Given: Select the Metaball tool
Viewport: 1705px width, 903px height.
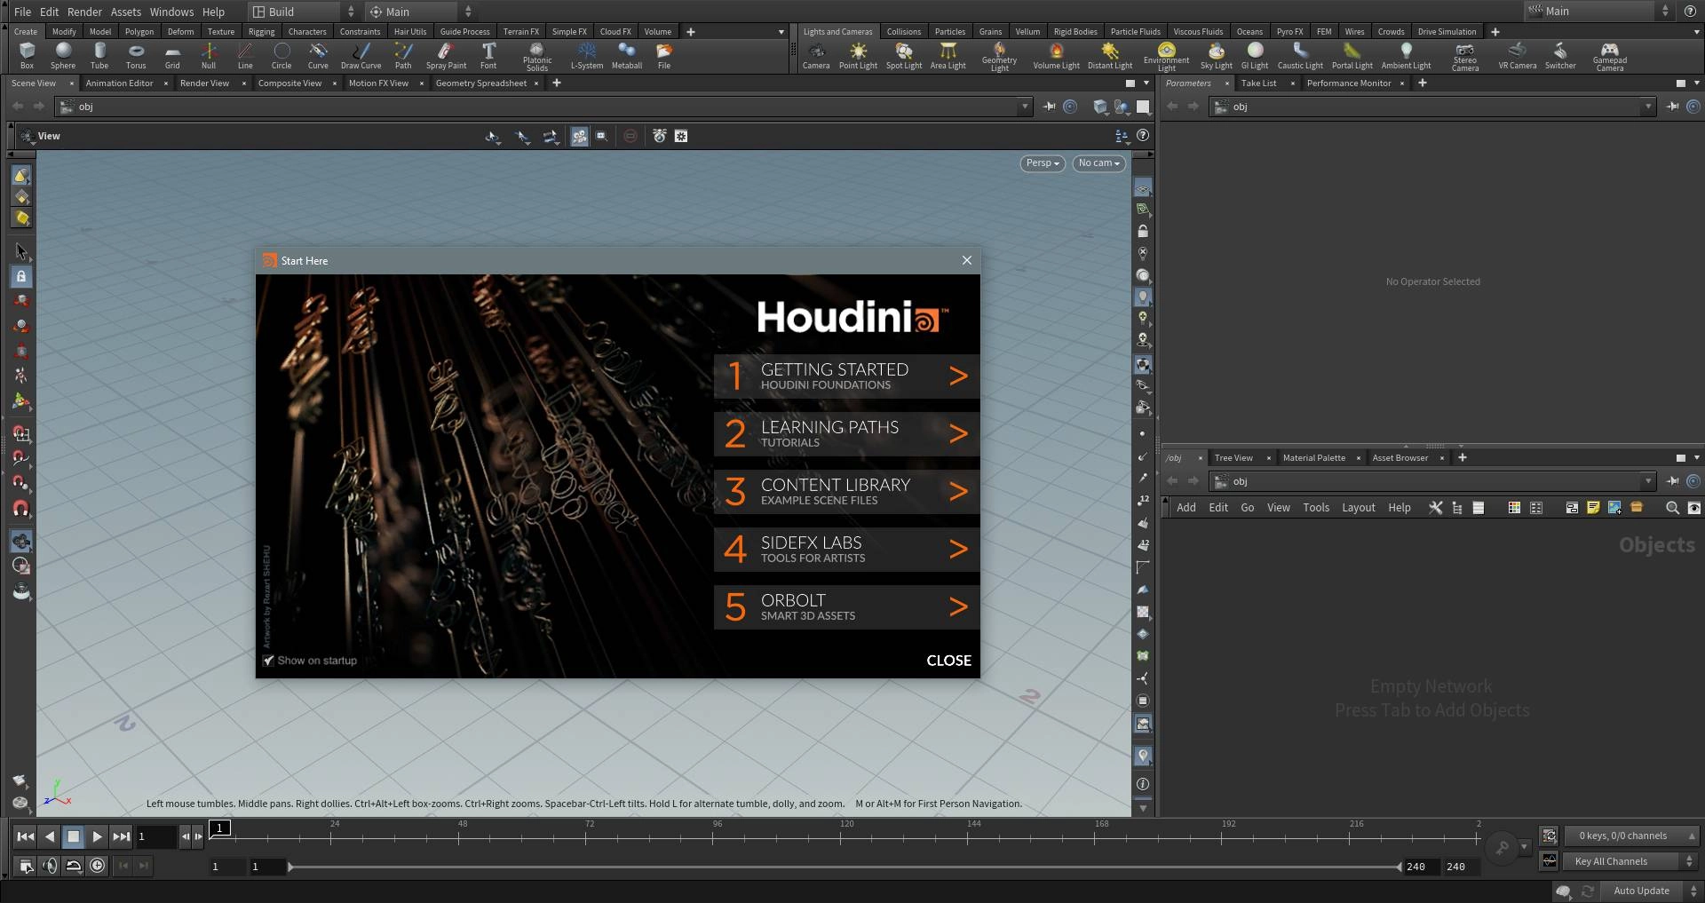Looking at the screenshot, I should pos(627,55).
